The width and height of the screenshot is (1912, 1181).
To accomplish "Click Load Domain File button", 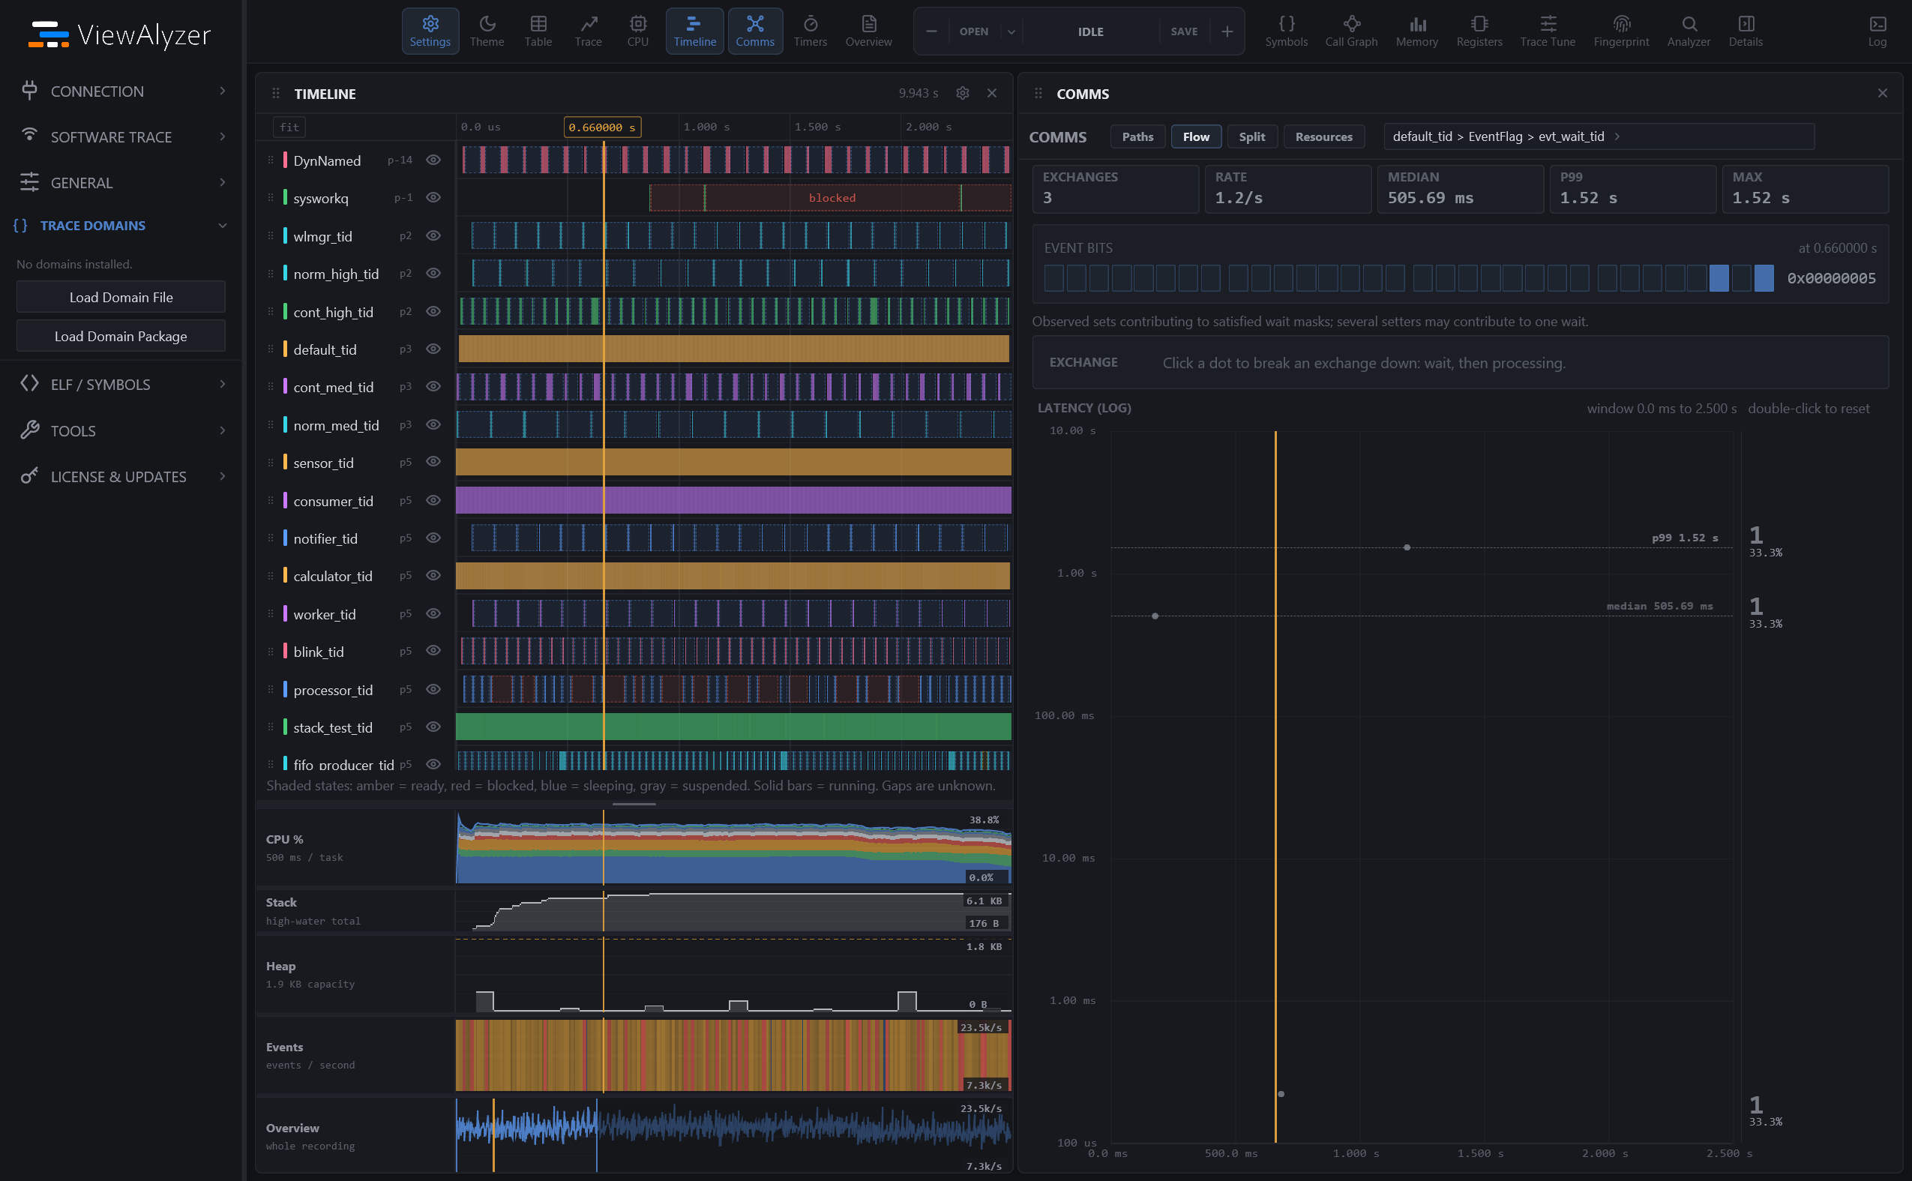I will point(121,297).
